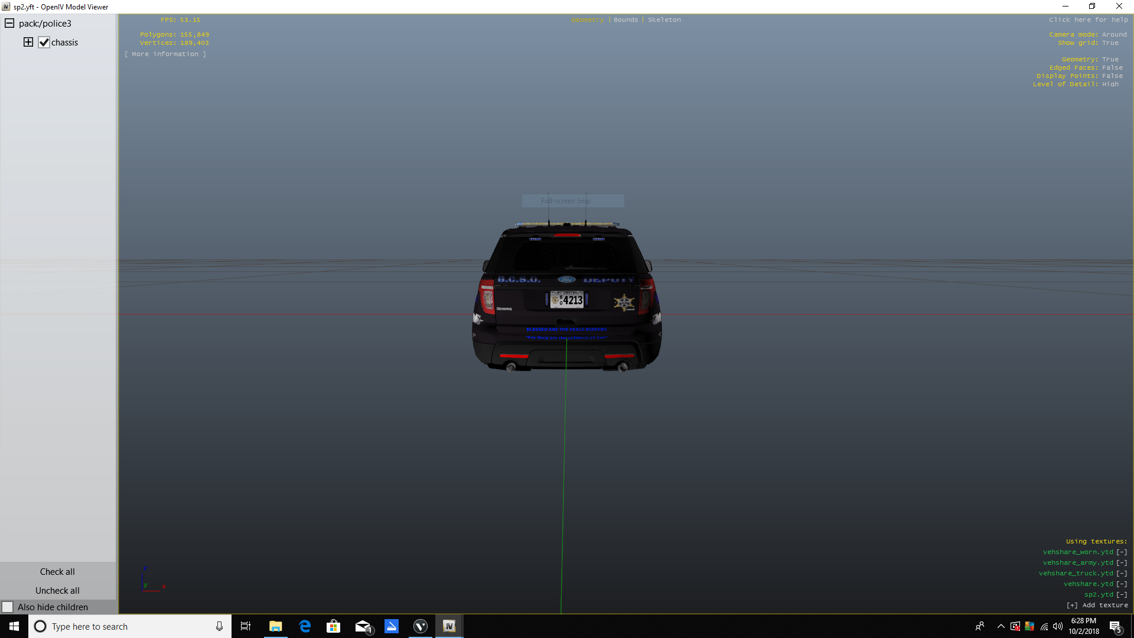Image resolution: width=1134 pixels, height=638 pixels.
Task: Uncheck the chassis visibility checkbox
Action: [x=44, y=43]
